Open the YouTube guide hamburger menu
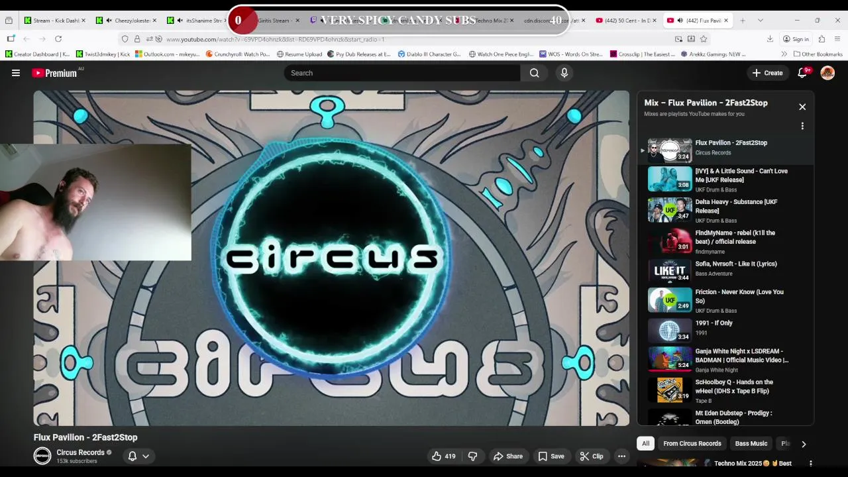The width and height of the screenshot is (848, 477). click(16, 73)
